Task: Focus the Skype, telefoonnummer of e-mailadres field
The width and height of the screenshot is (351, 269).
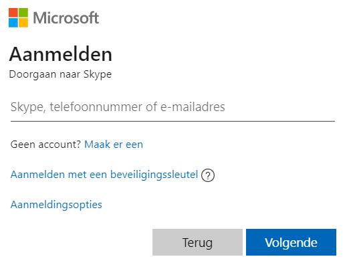Action: [x=172, y=106]
